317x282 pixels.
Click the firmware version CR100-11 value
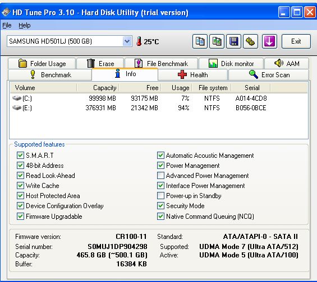click(x=131, y=237)
